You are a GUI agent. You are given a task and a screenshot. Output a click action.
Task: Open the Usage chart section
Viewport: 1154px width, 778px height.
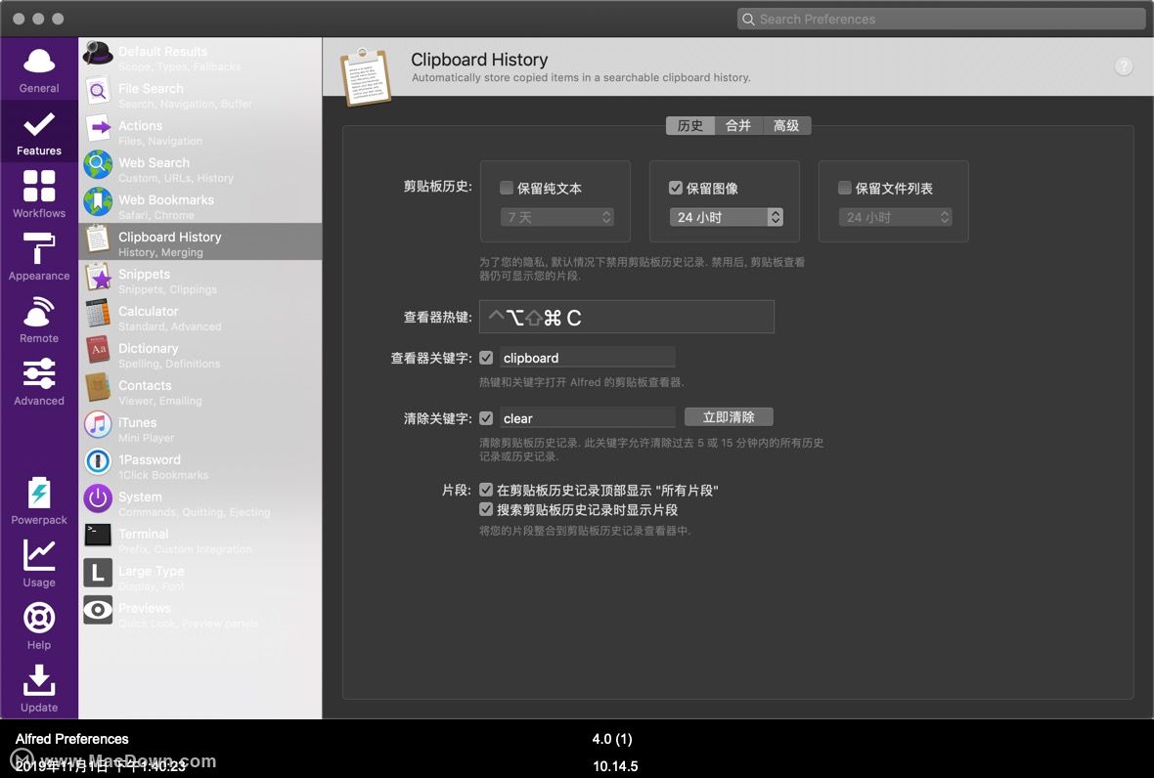tap(39, 564)
